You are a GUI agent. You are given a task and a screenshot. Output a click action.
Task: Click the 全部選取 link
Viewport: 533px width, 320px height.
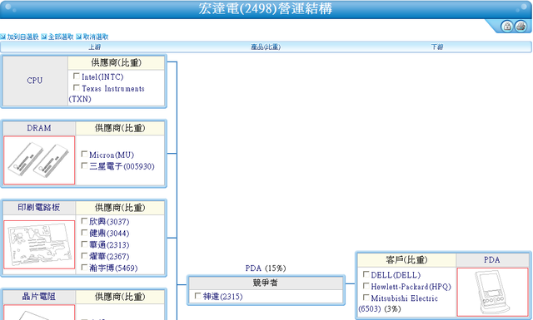(61, 37)
